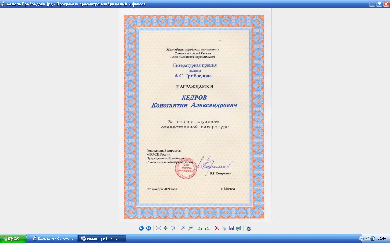This screenshot has width=390, height=243.
Task: Zoom in on the certificate image
Action: tap(183, 228)
